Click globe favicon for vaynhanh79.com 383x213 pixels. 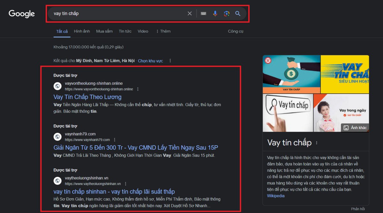pos(57,137)
